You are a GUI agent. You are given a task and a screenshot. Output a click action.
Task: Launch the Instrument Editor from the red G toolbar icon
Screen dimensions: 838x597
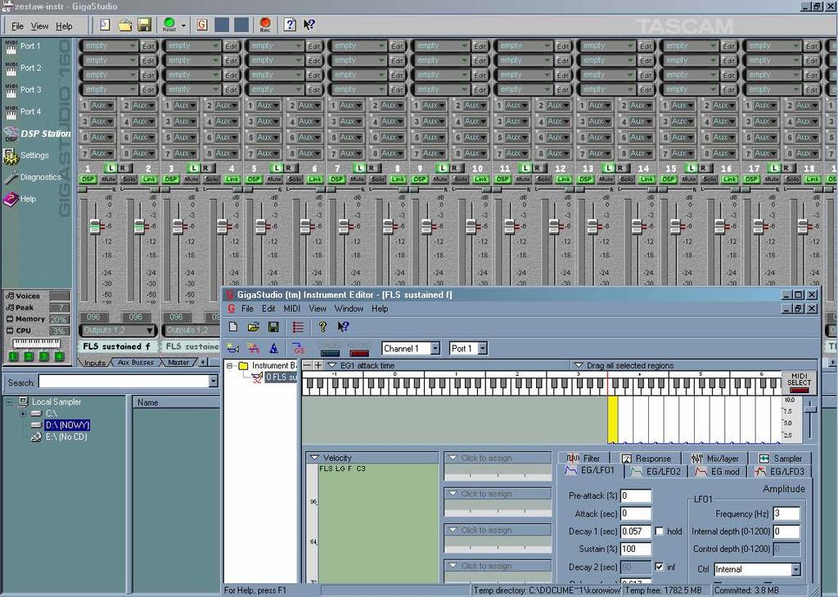(x=202, y=25)
